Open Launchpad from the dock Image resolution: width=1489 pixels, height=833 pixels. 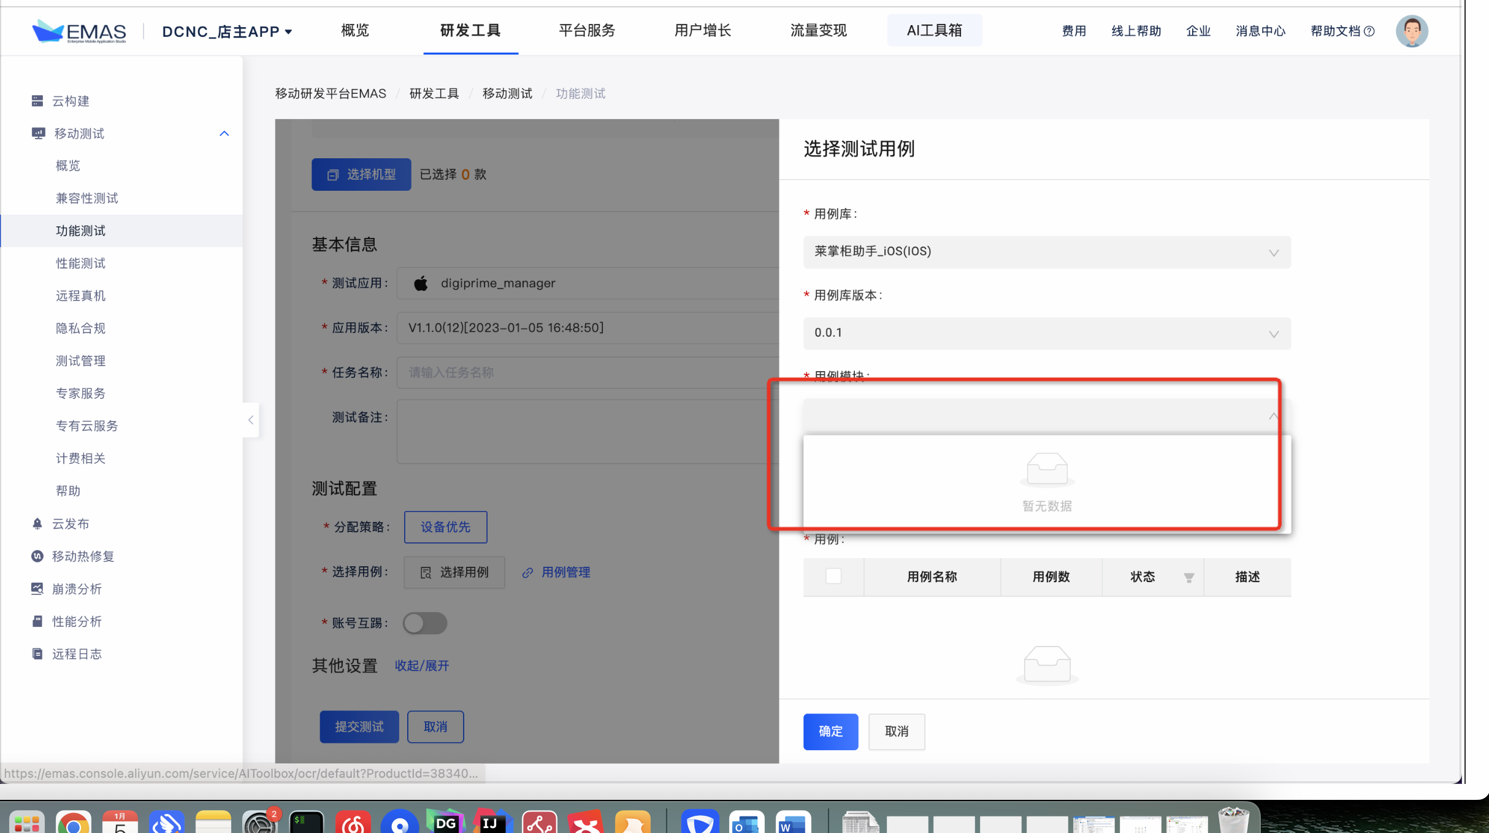coord(26,822)
